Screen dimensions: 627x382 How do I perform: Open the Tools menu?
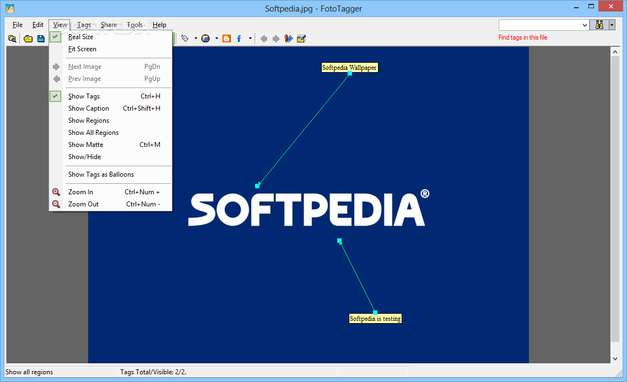pyautogui.click(x=135, y=25)
